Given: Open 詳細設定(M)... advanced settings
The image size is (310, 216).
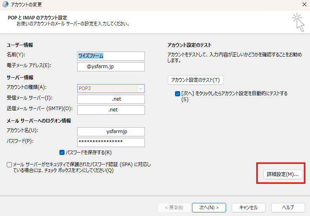Looking at the screenshot, I should point(282,174).
